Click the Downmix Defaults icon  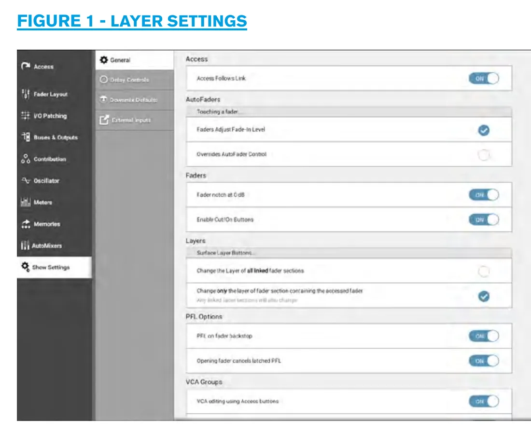pyautogui.click(x=104, y=100)
